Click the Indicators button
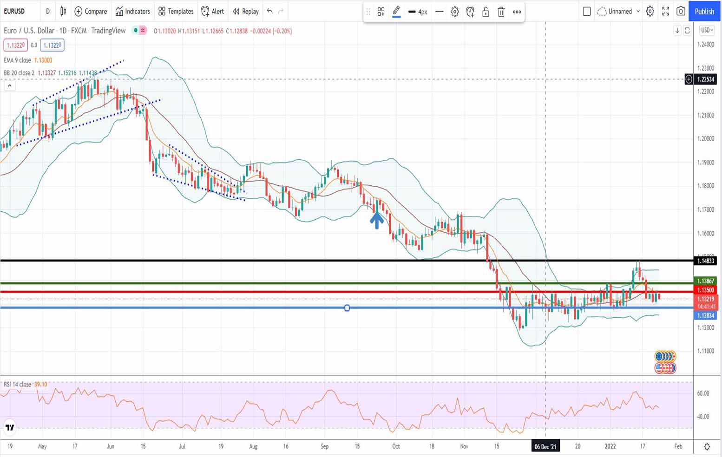 [133, 11]
